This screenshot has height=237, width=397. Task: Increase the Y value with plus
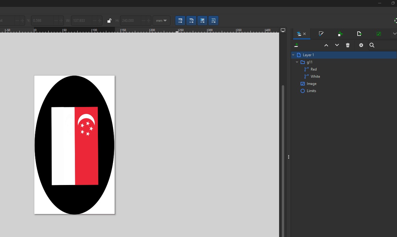coord(61,21)
